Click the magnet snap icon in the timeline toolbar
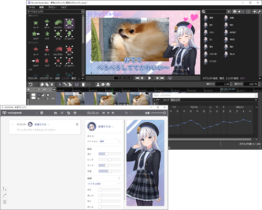 77,85
